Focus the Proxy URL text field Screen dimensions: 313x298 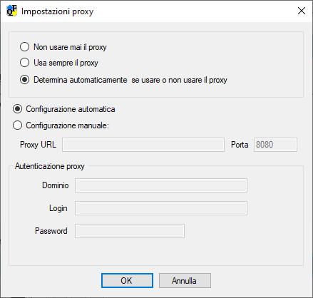143,145
